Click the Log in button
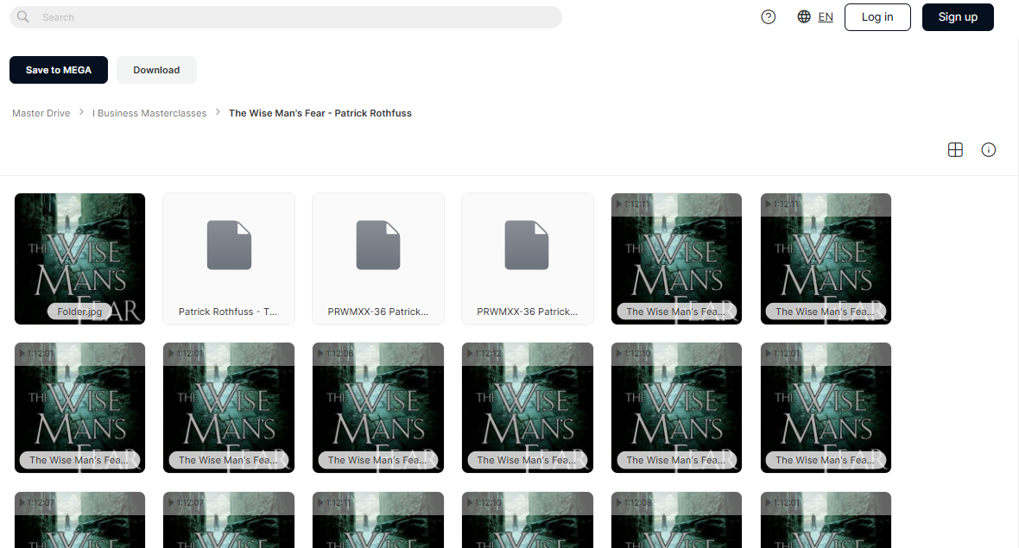The width and height of the screenshot is (1019, 548). click(x=877, y=17)
